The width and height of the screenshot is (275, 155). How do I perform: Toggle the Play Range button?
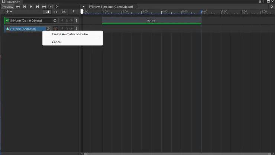click(x=51, y=7)
